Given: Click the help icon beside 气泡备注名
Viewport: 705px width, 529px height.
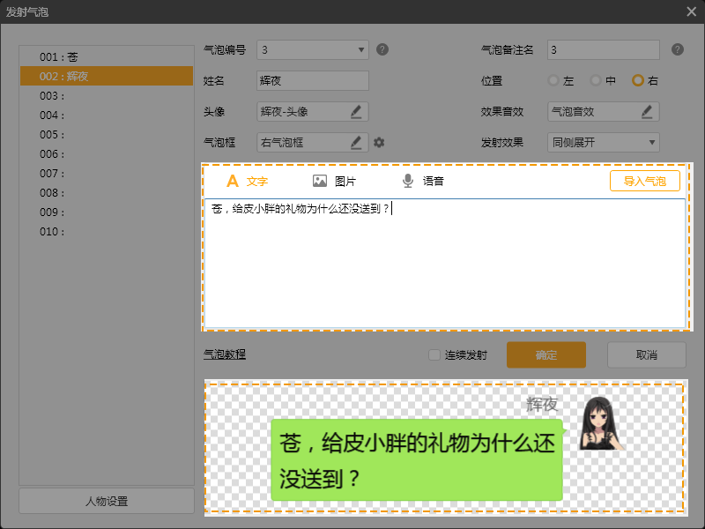Looking at the screenshot, I should pyautogui.click(x=677, y=49).
